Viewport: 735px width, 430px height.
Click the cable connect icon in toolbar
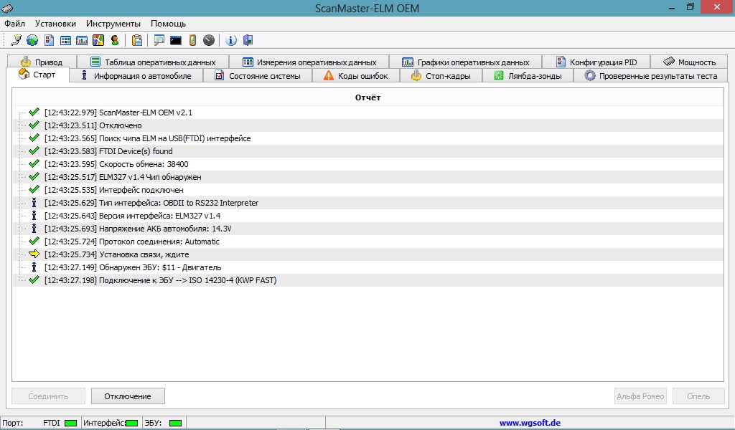tap(16, 40)
